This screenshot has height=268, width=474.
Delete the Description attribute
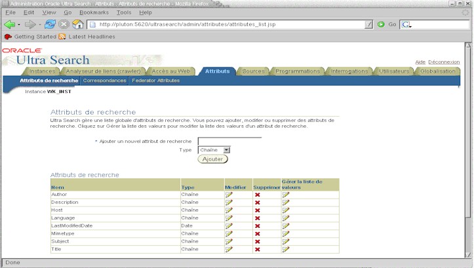pyautogui.click(x=257, y=202)
